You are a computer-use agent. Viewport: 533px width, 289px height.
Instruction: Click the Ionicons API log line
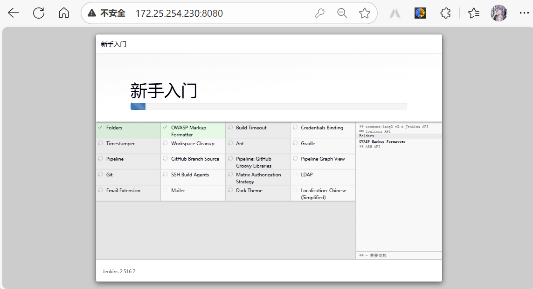click(x=375, y=131)
